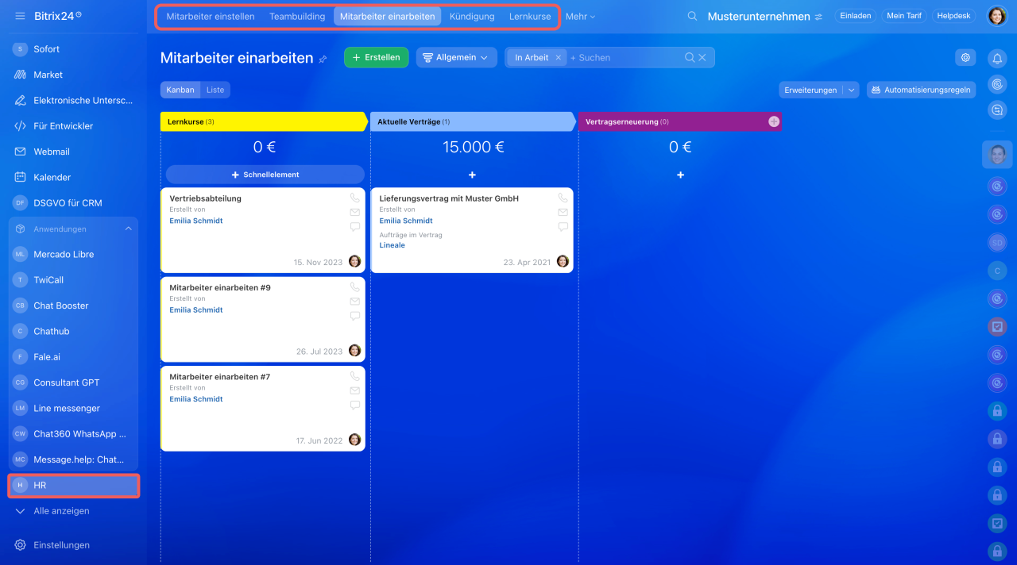
Task: Add item in Aktuelle Verträge column
Action: (x=472, y=175)
